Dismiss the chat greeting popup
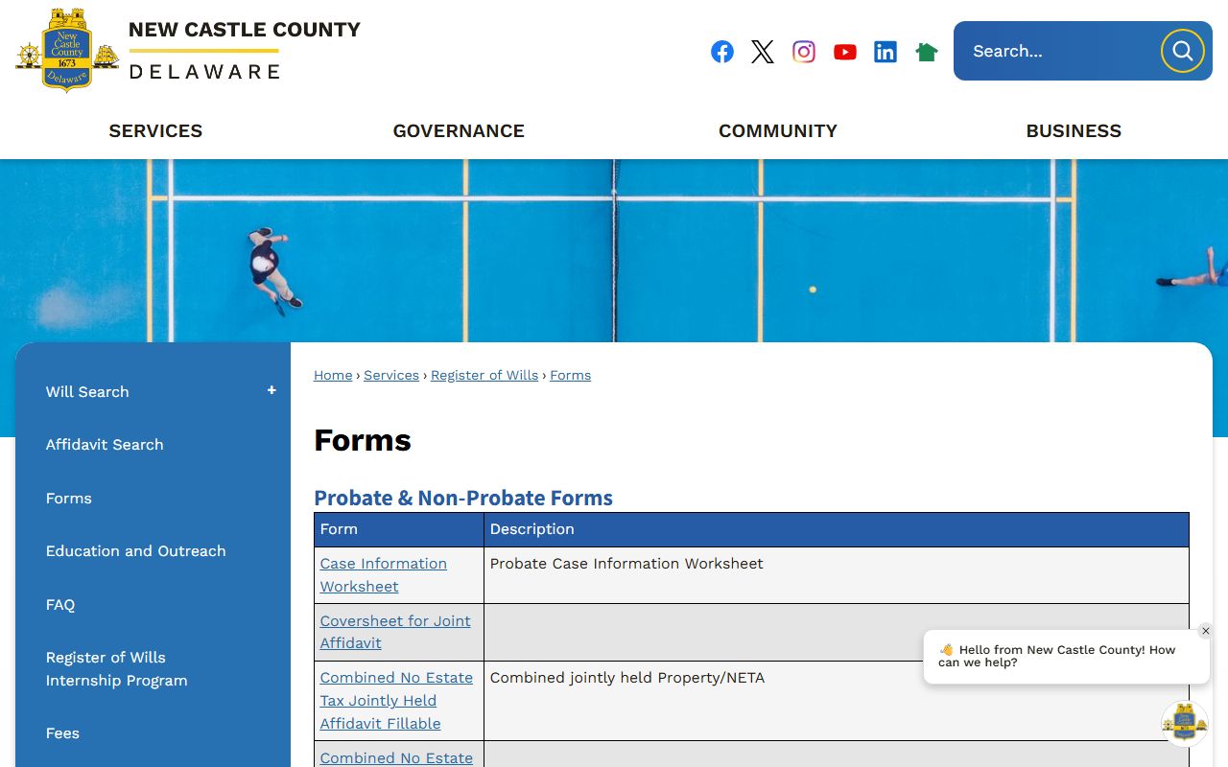The image size is (1228, 767). coord(1206,631)
